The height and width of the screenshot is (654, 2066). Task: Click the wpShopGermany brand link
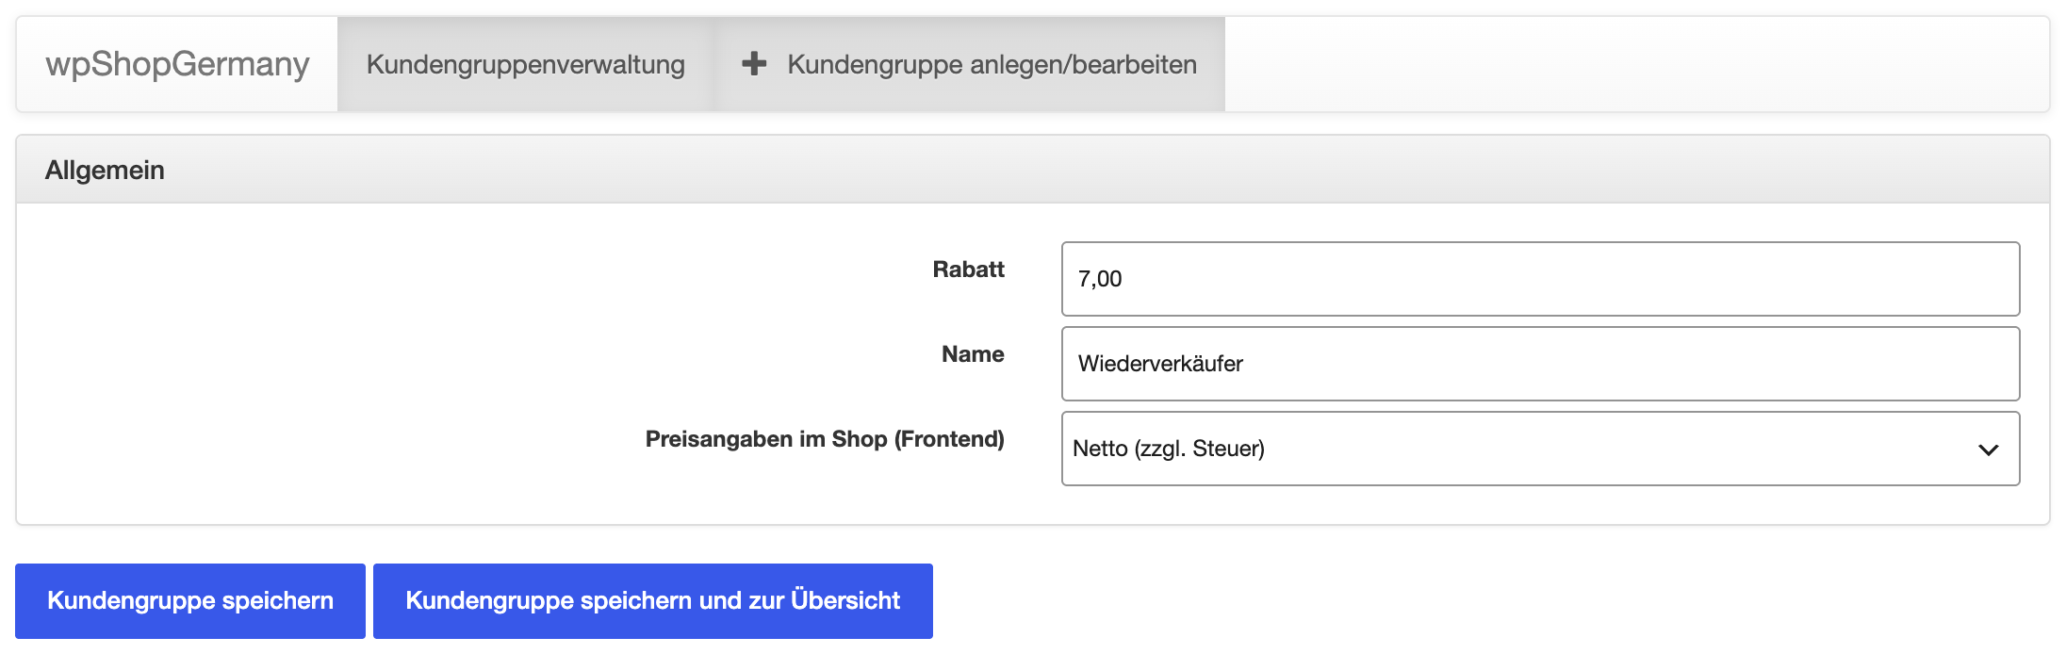pos(177,64)
